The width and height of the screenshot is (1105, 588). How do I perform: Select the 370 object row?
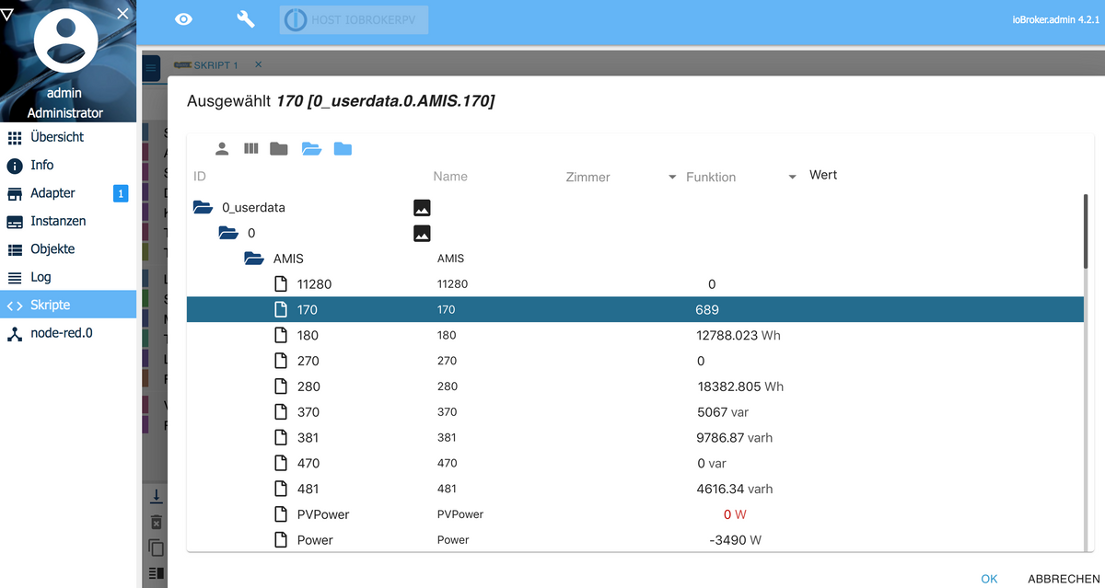click(635, 412)
